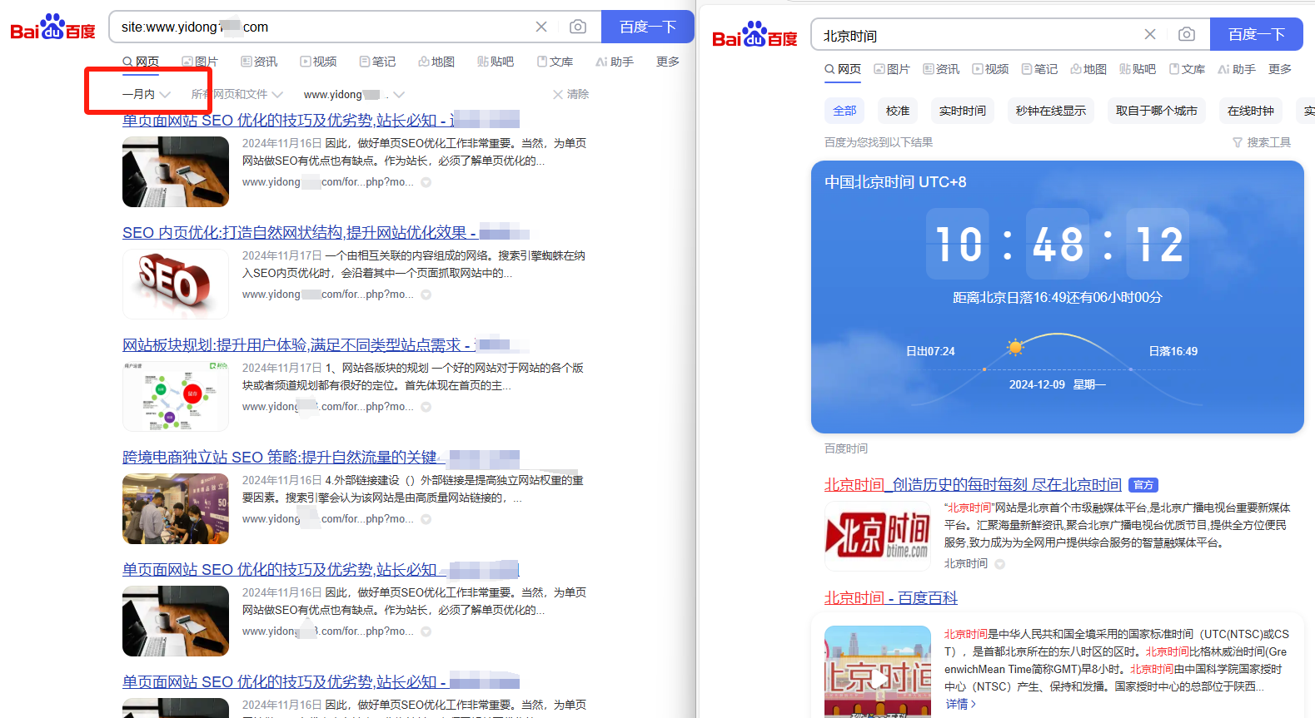
Task: Select 地图 tab in right window
Action: point(1088,69)
